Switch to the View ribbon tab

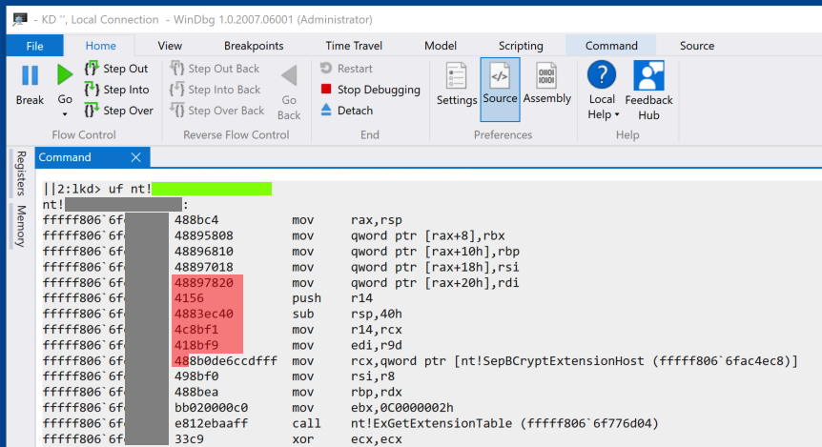click(x=170, y=46)
